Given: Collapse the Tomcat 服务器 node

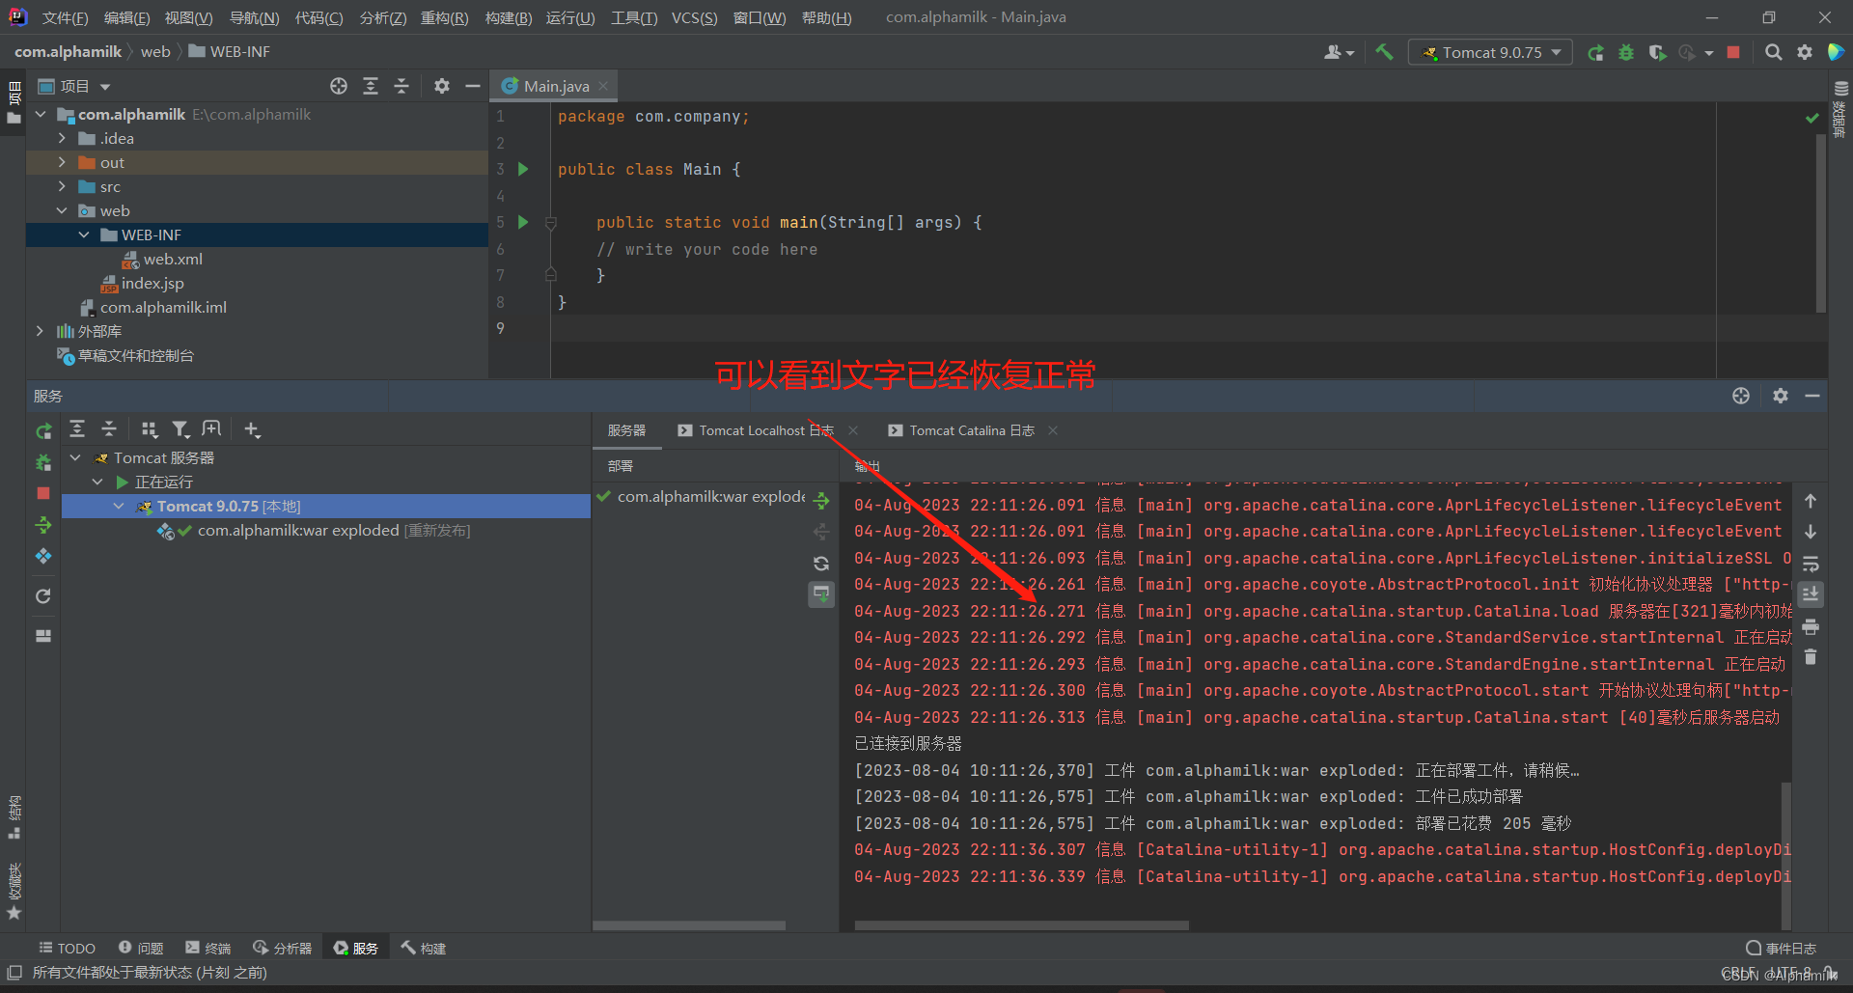Looking at the screenshot, I should 75,457.
